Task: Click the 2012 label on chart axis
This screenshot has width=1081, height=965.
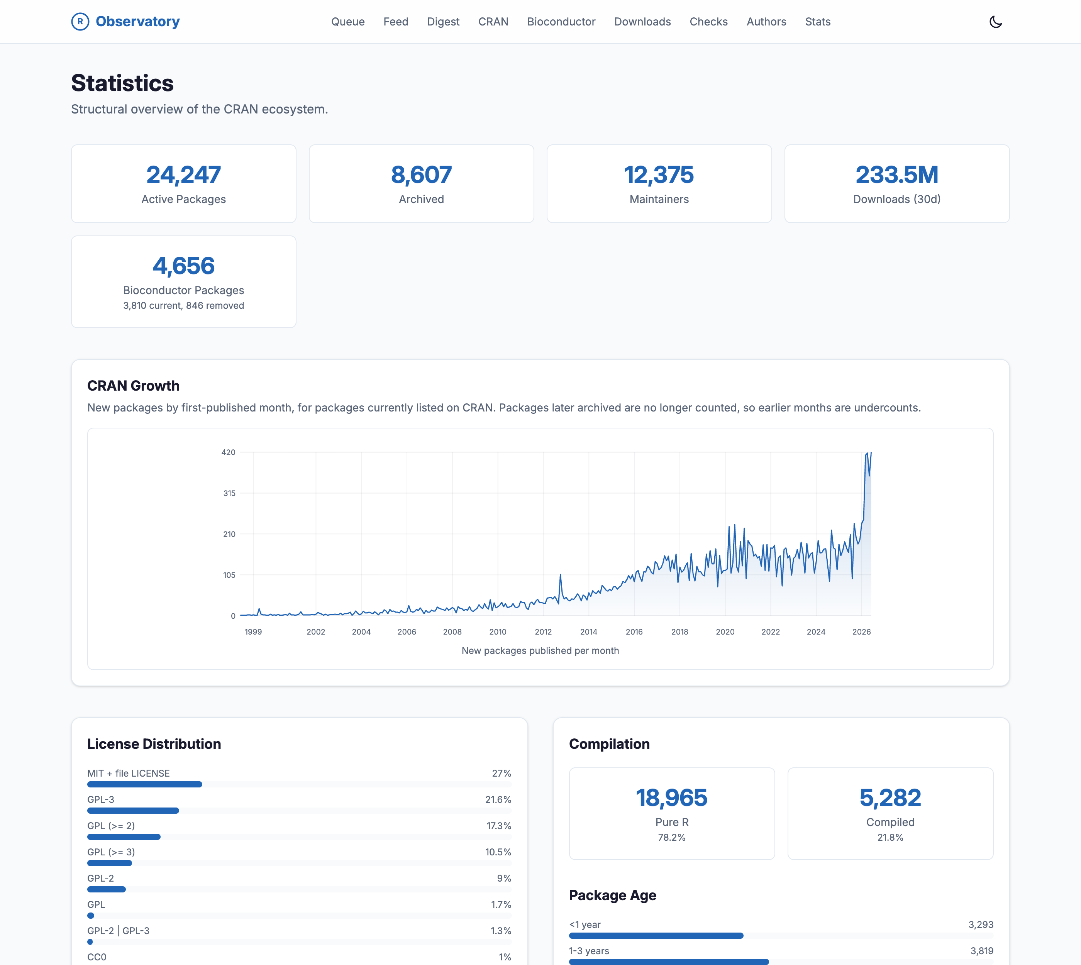Action: pyautogui.click(x=543, y=631)
